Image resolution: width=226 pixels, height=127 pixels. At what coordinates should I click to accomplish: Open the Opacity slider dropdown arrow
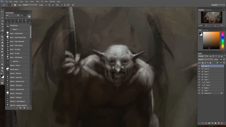[49, 5]
